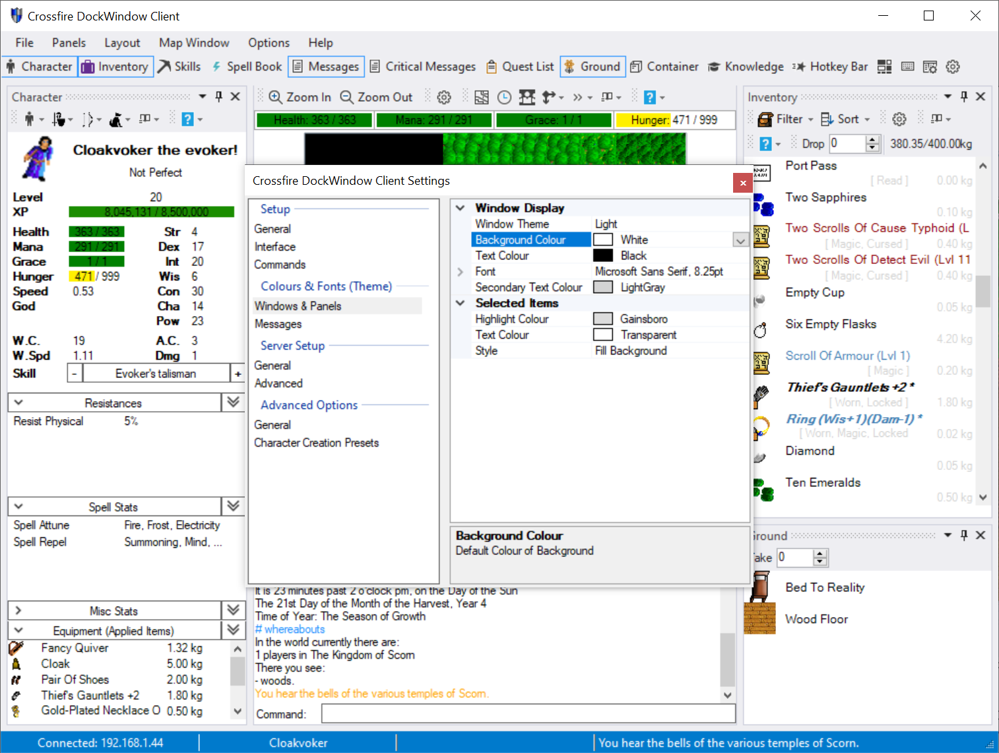The width and height of the screenshot is (999, 753).
Task: Close the Ground panel
Action: [x=981, y=535]
